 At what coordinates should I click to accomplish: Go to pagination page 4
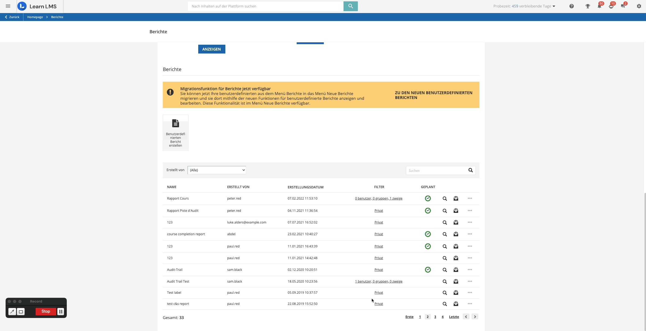[442, 317]
